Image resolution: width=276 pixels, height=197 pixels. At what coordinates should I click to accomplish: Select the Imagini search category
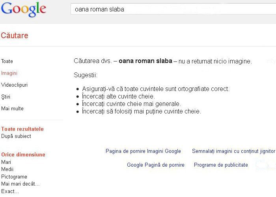tap(9, 73)
